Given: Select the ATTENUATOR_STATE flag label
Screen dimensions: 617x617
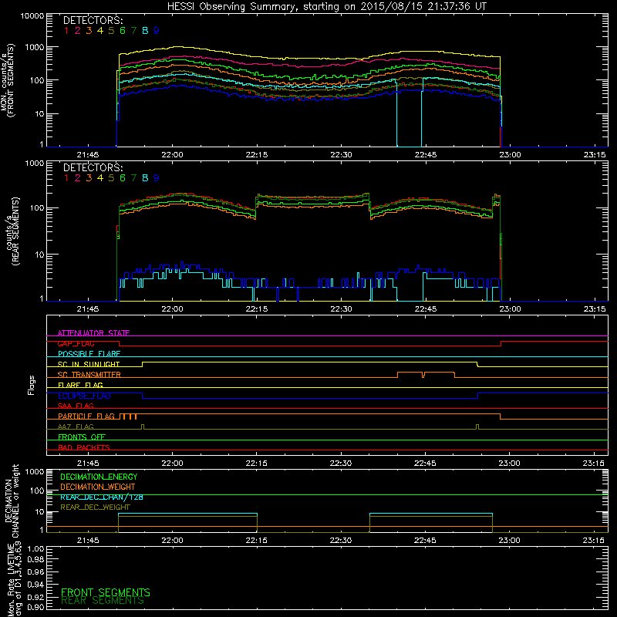Looking at the screenshot, I should pyautogui.click(x=93, y=333).
